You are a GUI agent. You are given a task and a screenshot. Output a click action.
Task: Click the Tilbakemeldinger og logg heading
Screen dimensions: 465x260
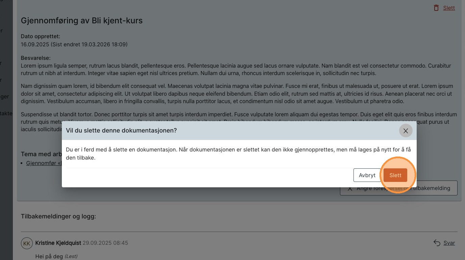point(58,216)
